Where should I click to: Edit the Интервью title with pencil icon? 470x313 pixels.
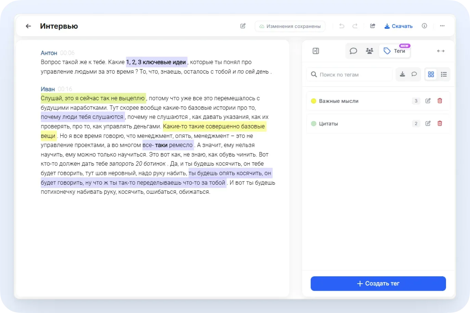click(x=243, y=26)
